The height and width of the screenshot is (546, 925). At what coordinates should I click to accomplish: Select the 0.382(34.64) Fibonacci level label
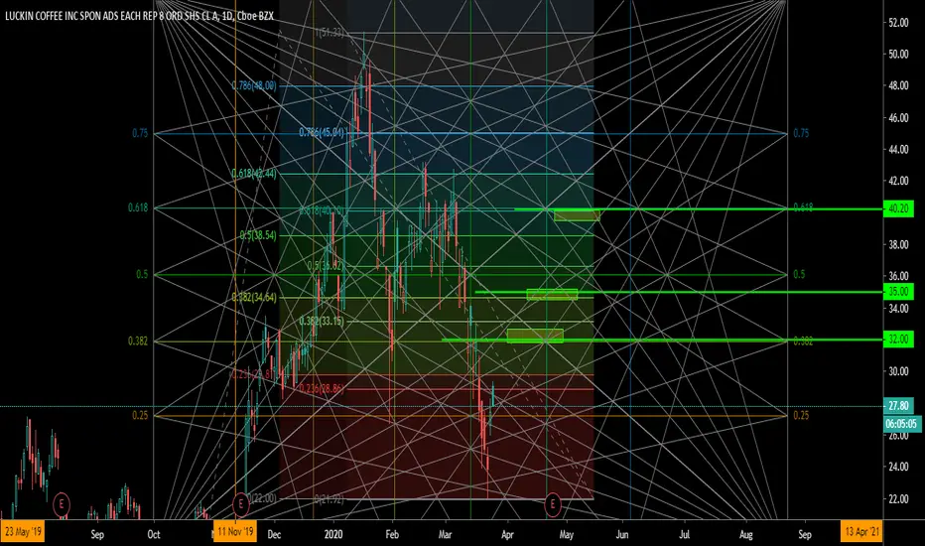pos(254,298)
